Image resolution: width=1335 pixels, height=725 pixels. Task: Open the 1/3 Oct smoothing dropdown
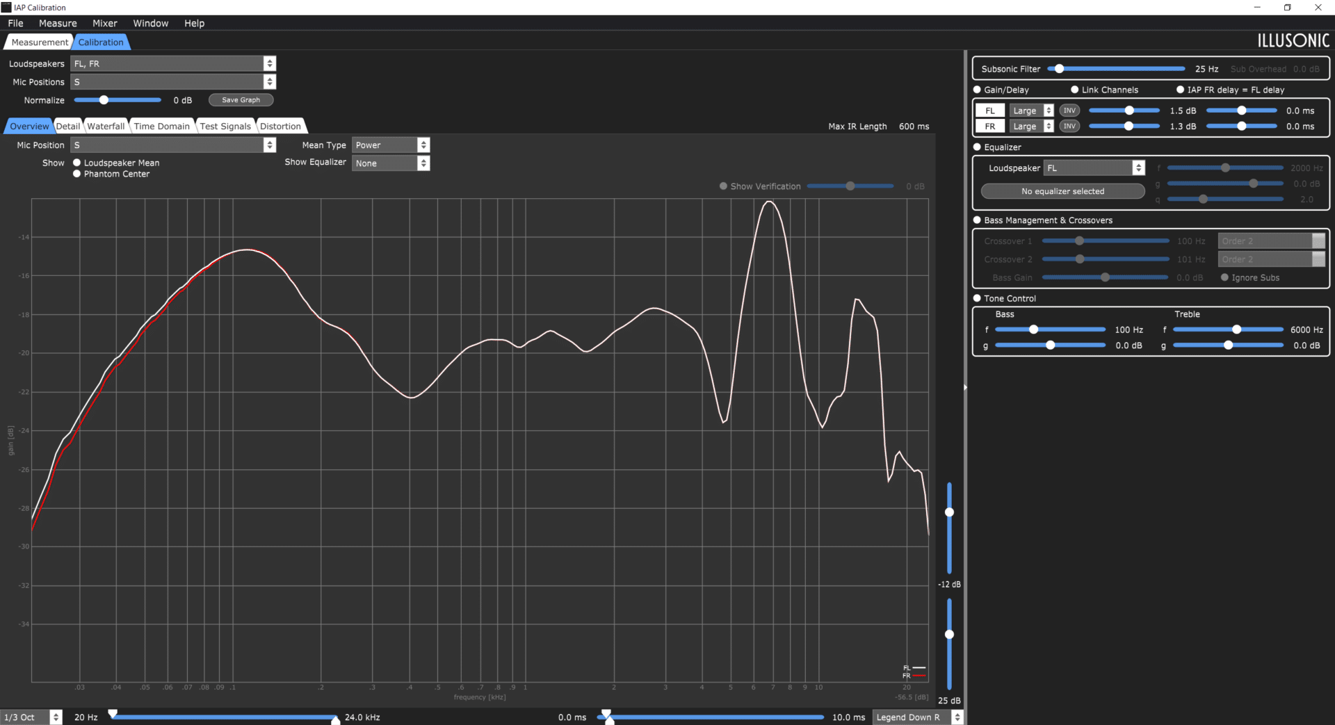click(x=31, y=717)
